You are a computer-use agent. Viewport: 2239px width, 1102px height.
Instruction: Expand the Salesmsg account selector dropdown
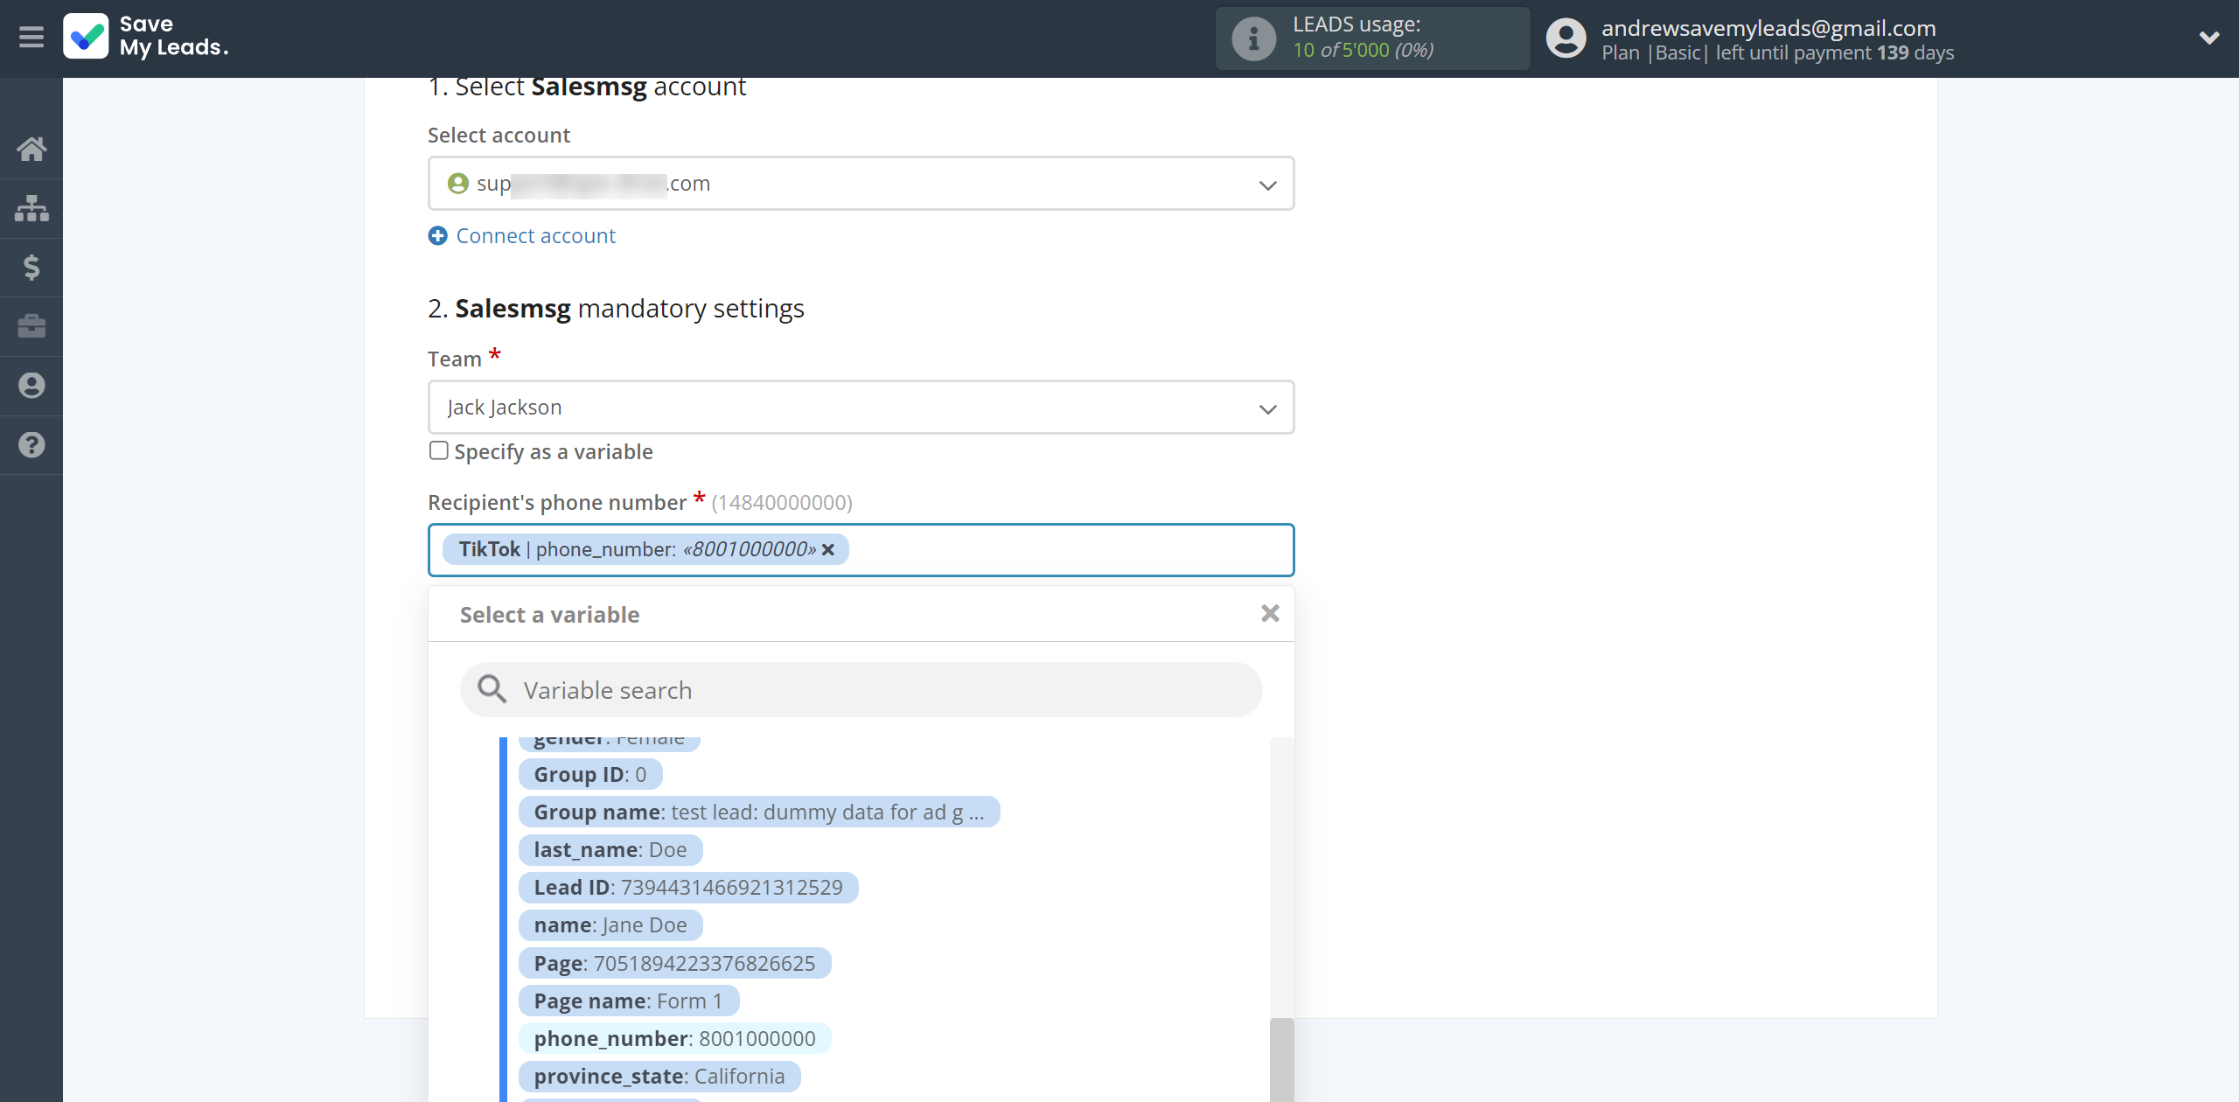(1264, 183)
